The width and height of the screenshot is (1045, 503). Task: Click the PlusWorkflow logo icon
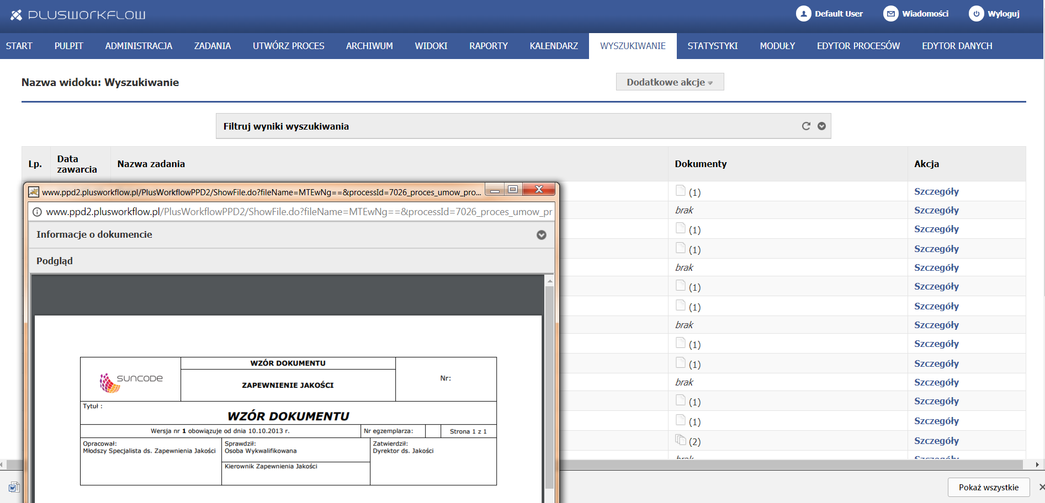click(x=16, y=15)
